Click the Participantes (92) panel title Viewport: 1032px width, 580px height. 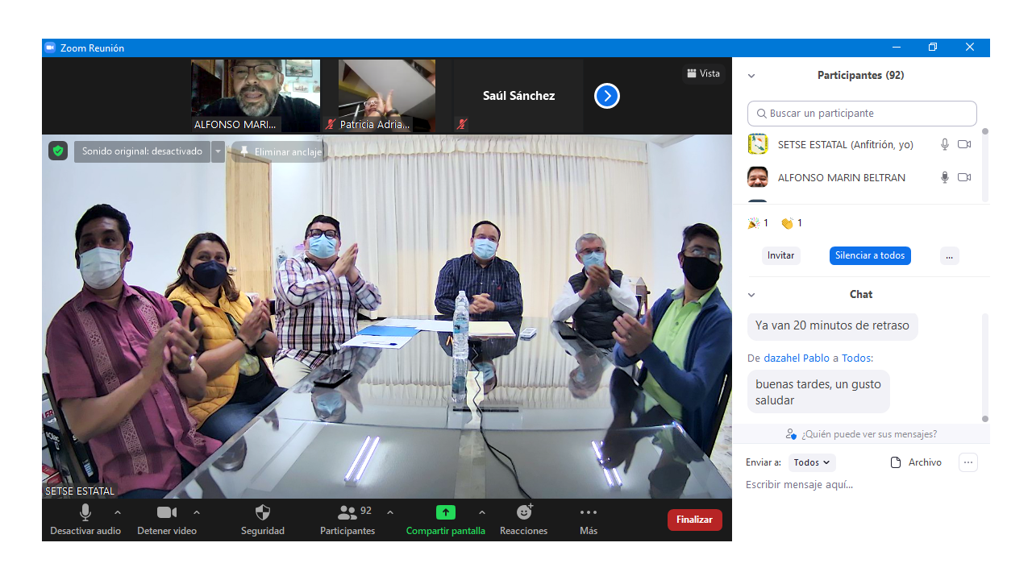tap(860, 75)
